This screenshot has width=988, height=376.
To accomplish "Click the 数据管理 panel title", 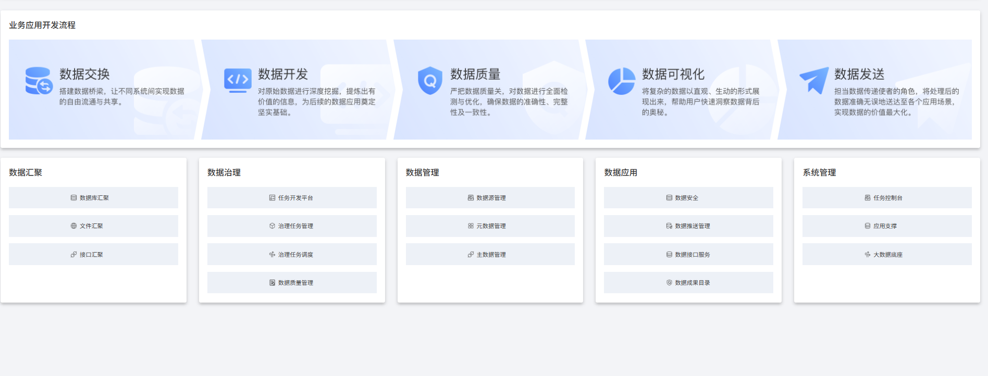I will pyautogui.click(x=423, y=172).
